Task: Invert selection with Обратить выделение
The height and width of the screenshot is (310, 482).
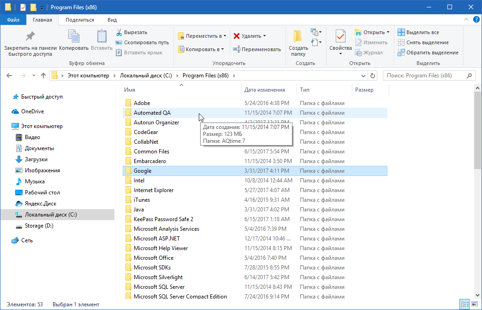Action: (x=428, y=53)
